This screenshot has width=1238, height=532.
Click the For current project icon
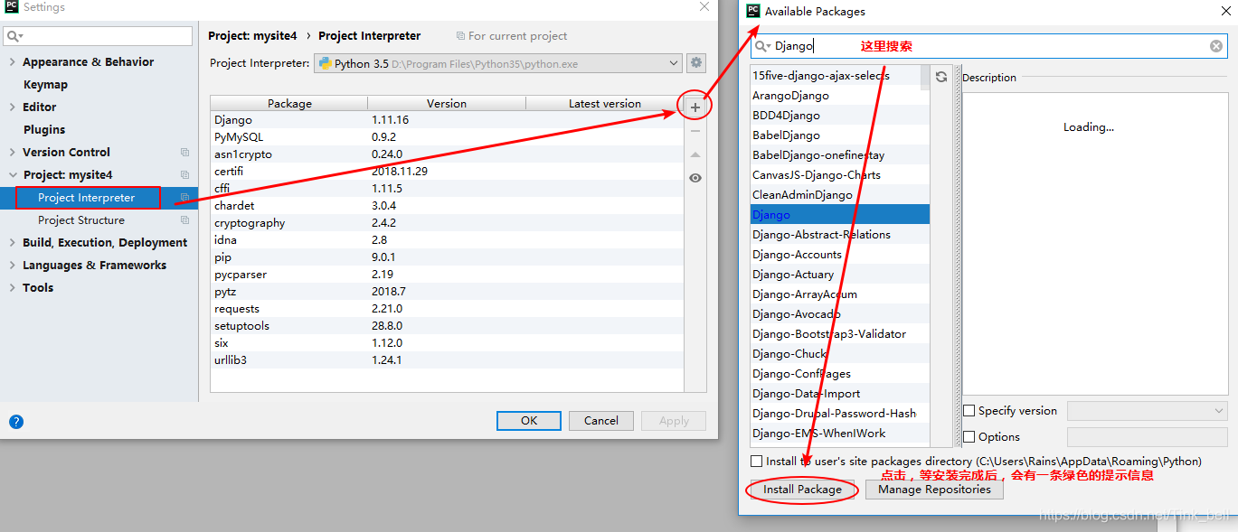pos(461,36)
